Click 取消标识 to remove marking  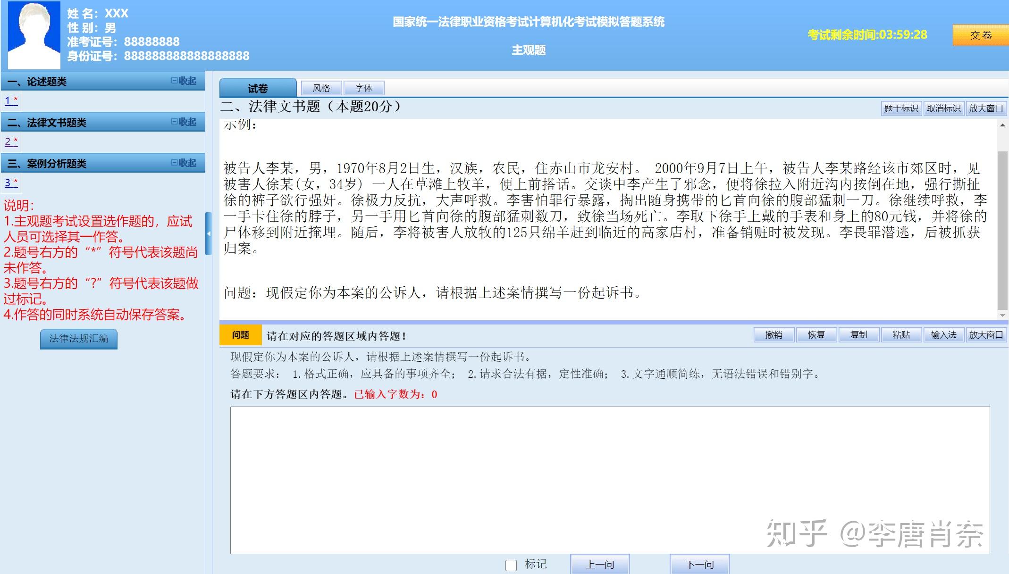943,108
